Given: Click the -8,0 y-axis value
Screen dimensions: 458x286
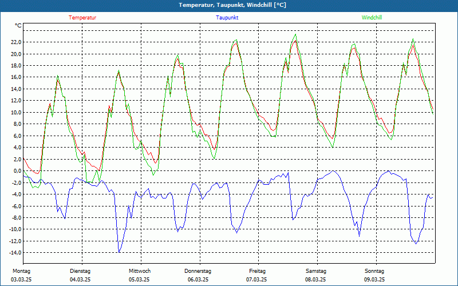Looking at the screenshot, I should [x=16, y=217].
